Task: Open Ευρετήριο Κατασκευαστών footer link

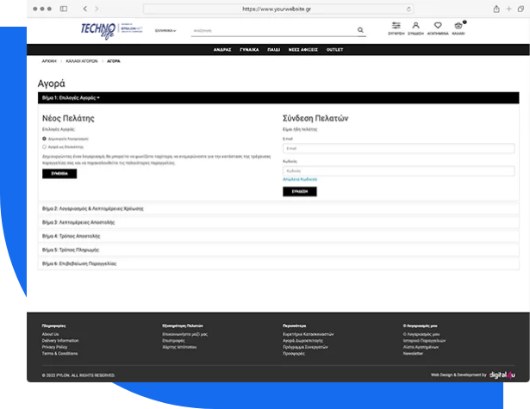Action: tap(308, 334)
